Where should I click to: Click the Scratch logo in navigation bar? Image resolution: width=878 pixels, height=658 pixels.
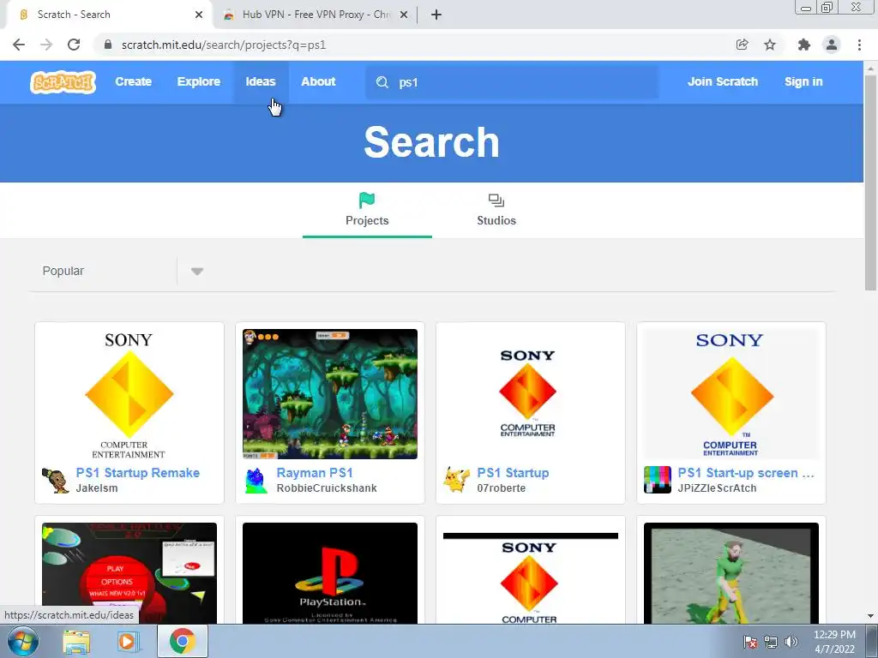[63, 82]
